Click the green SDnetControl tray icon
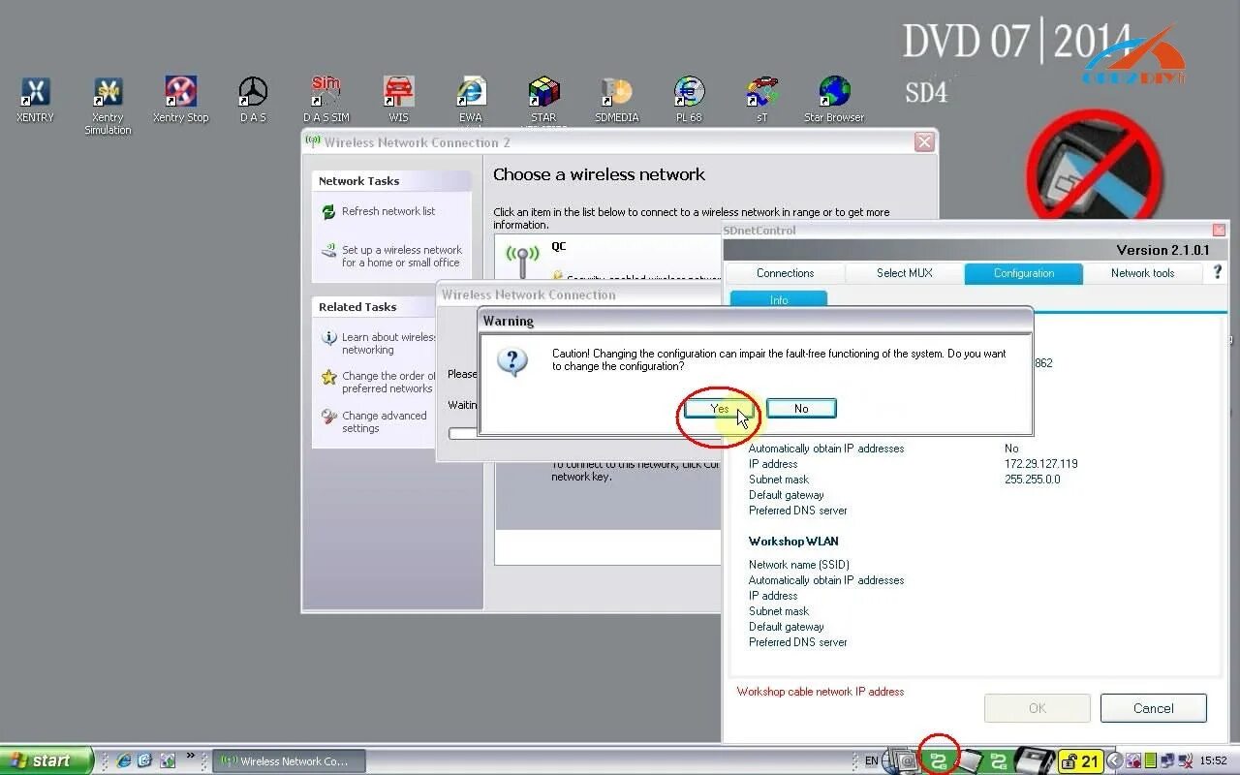The image size is (1240, 775). (x=938, y=760)
